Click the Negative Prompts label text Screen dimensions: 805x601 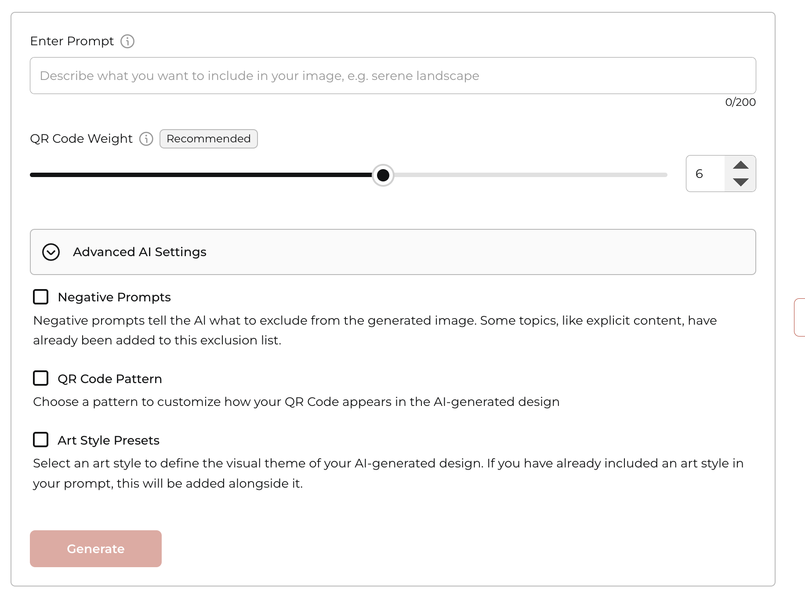click(114, 297)
